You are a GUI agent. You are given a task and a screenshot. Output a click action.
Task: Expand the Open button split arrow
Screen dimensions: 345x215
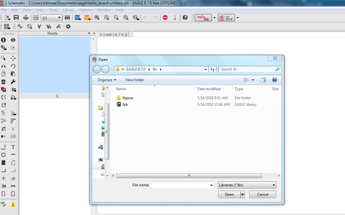242,194
